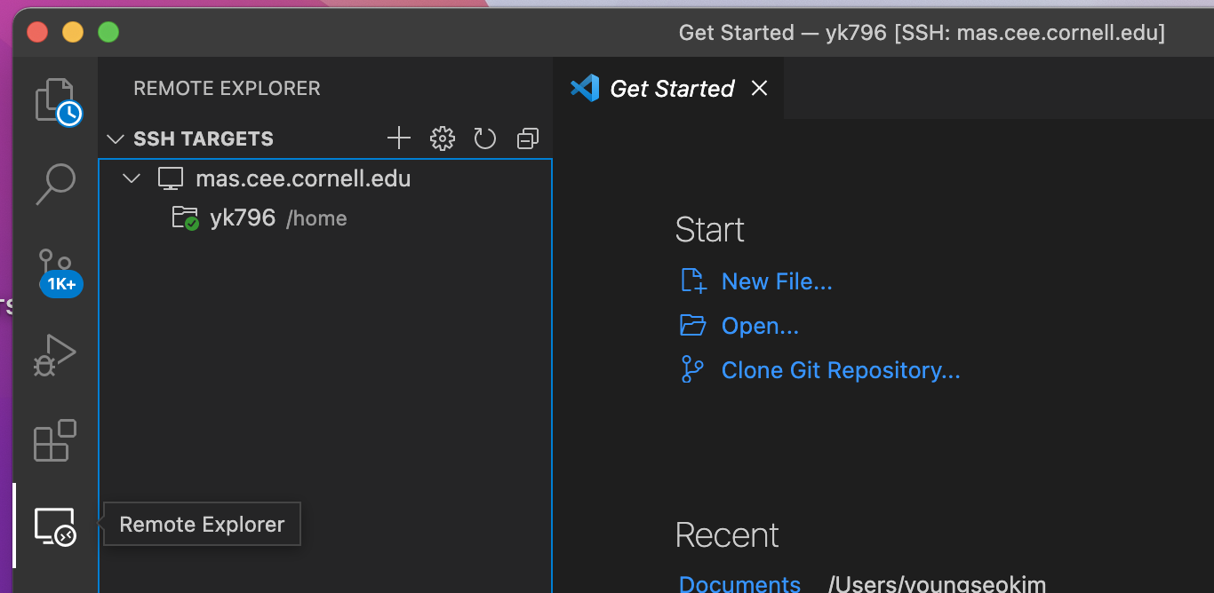1214x593 pixels.
Task: Click the SSH TARGETS section header text
Action: coord(204,139)
